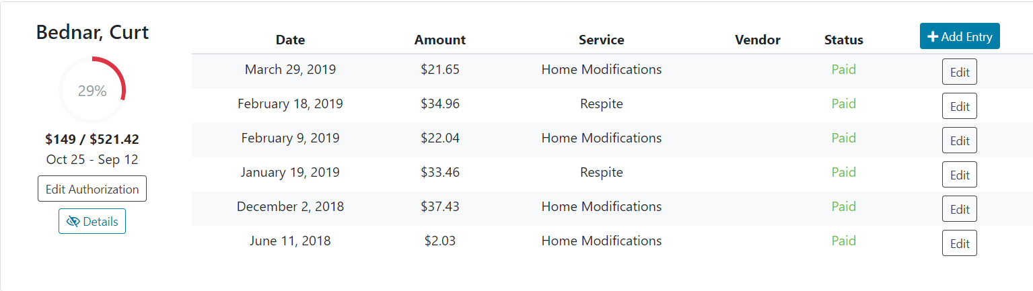
Task: Edit the January 19, 2019 Respite entry
Action: click(x=959, y=175)
